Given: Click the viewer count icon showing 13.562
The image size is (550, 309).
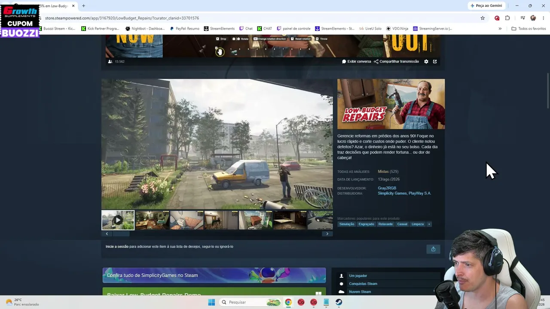Looking at the screenshot, I should 110,61.
